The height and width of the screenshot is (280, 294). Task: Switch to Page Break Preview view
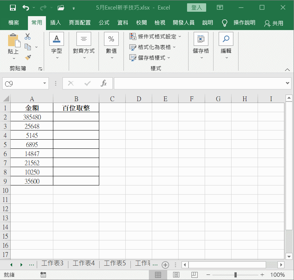pos(194,275)
